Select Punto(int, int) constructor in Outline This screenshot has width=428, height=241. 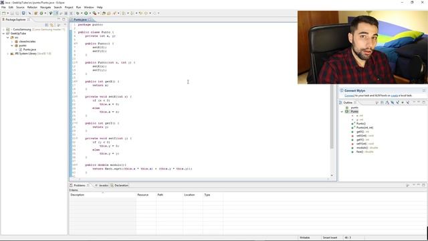364,128
